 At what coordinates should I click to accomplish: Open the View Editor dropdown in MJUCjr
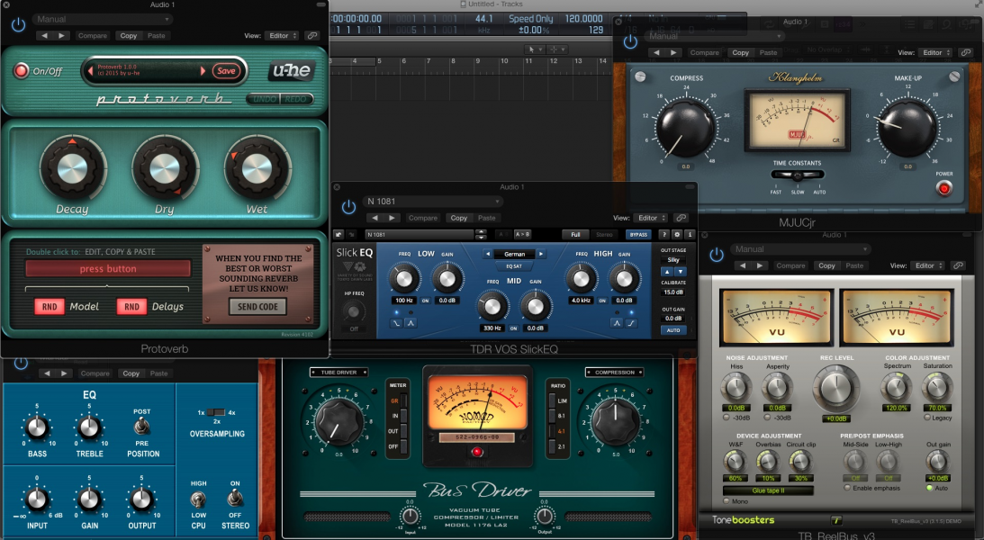931,53
